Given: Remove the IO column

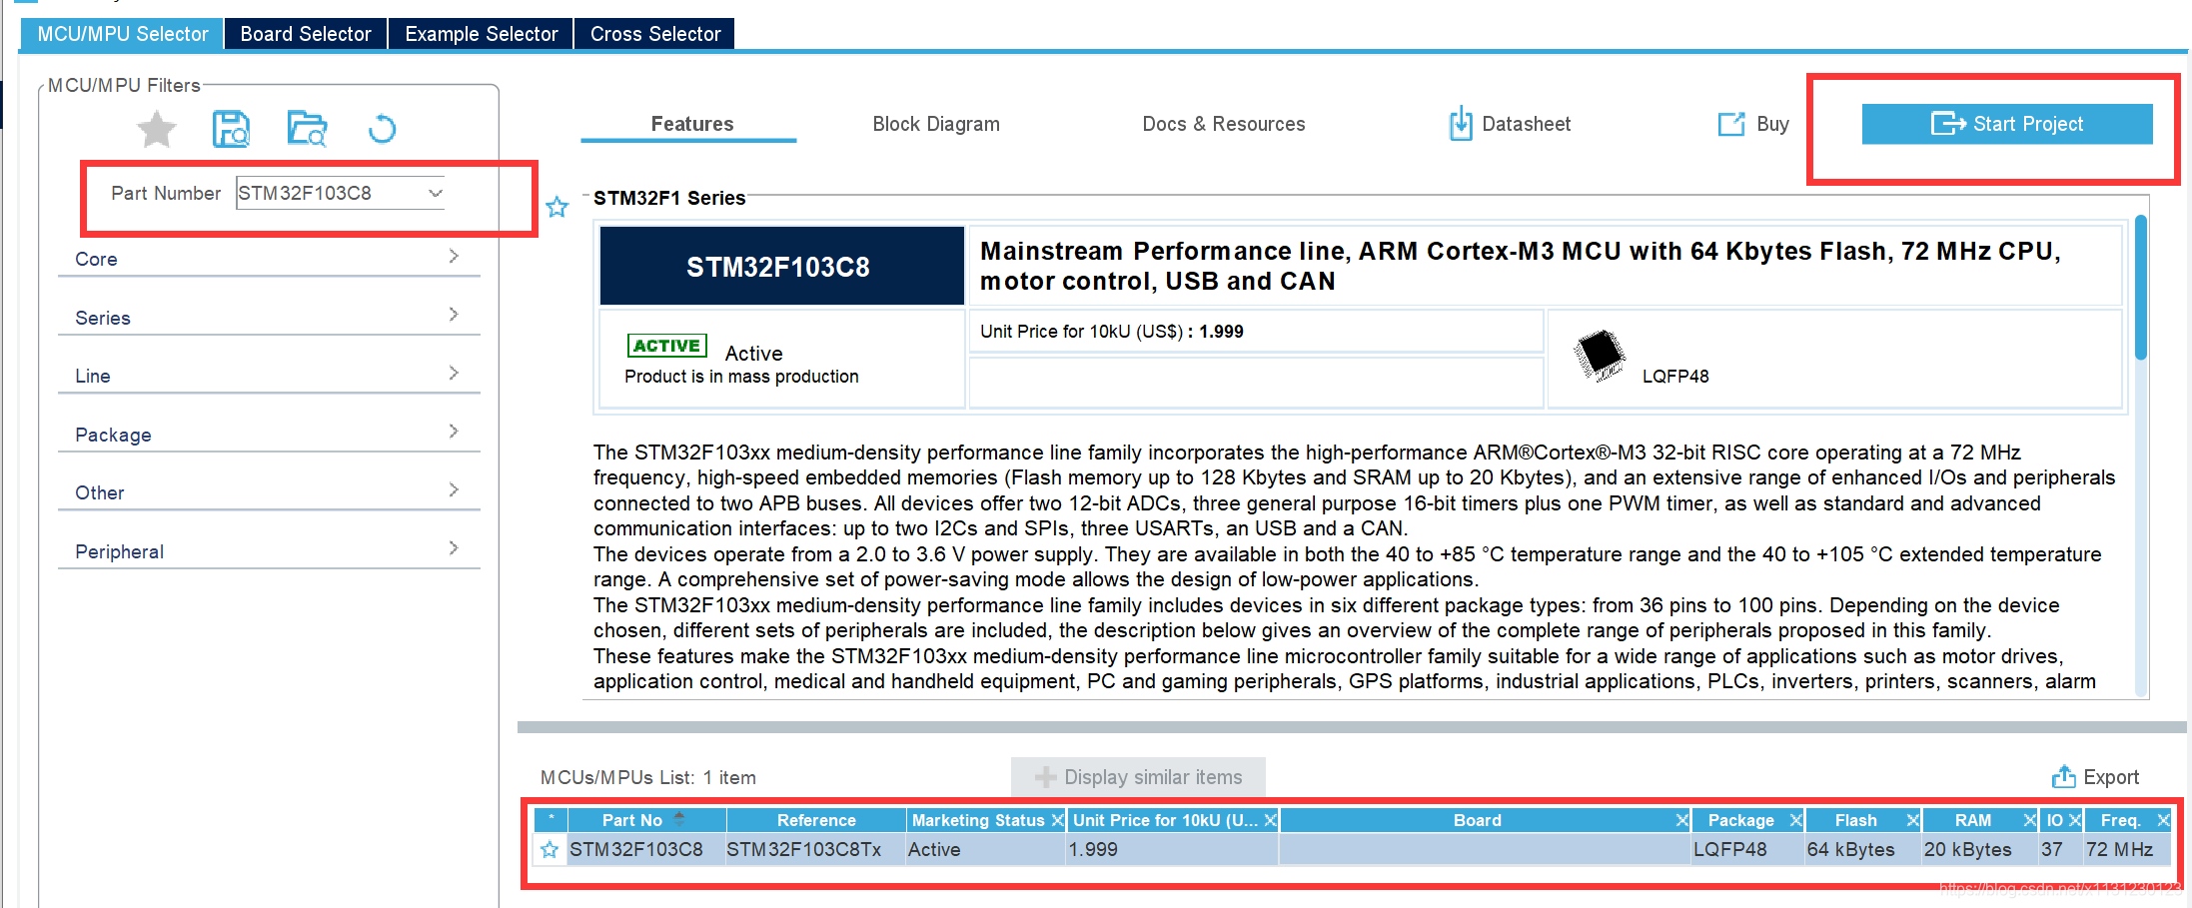Looking at the screenshot, I should pos(2074,820).
